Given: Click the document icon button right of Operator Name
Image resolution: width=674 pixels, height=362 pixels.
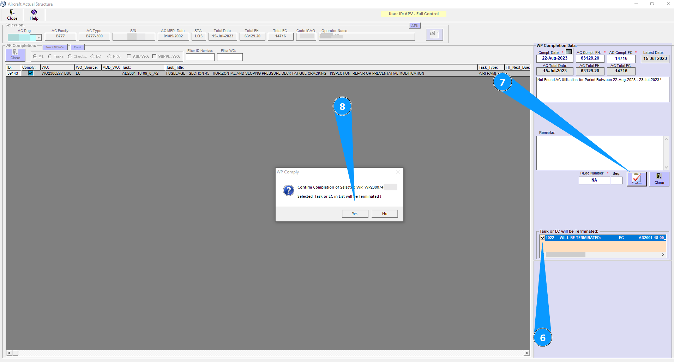Looking at the screenshot, I should (434, 34).
